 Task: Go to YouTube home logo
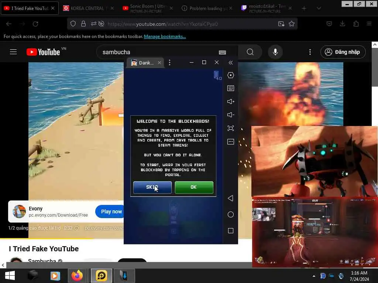tap(44, 52)
